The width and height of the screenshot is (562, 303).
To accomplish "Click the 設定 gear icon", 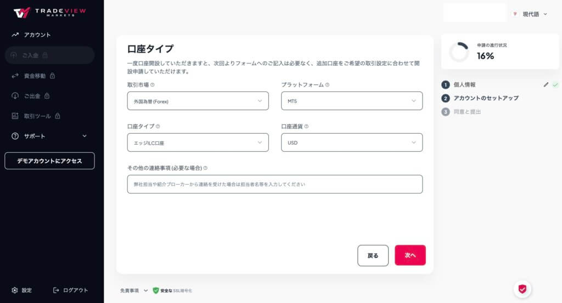I will point(15,290).
